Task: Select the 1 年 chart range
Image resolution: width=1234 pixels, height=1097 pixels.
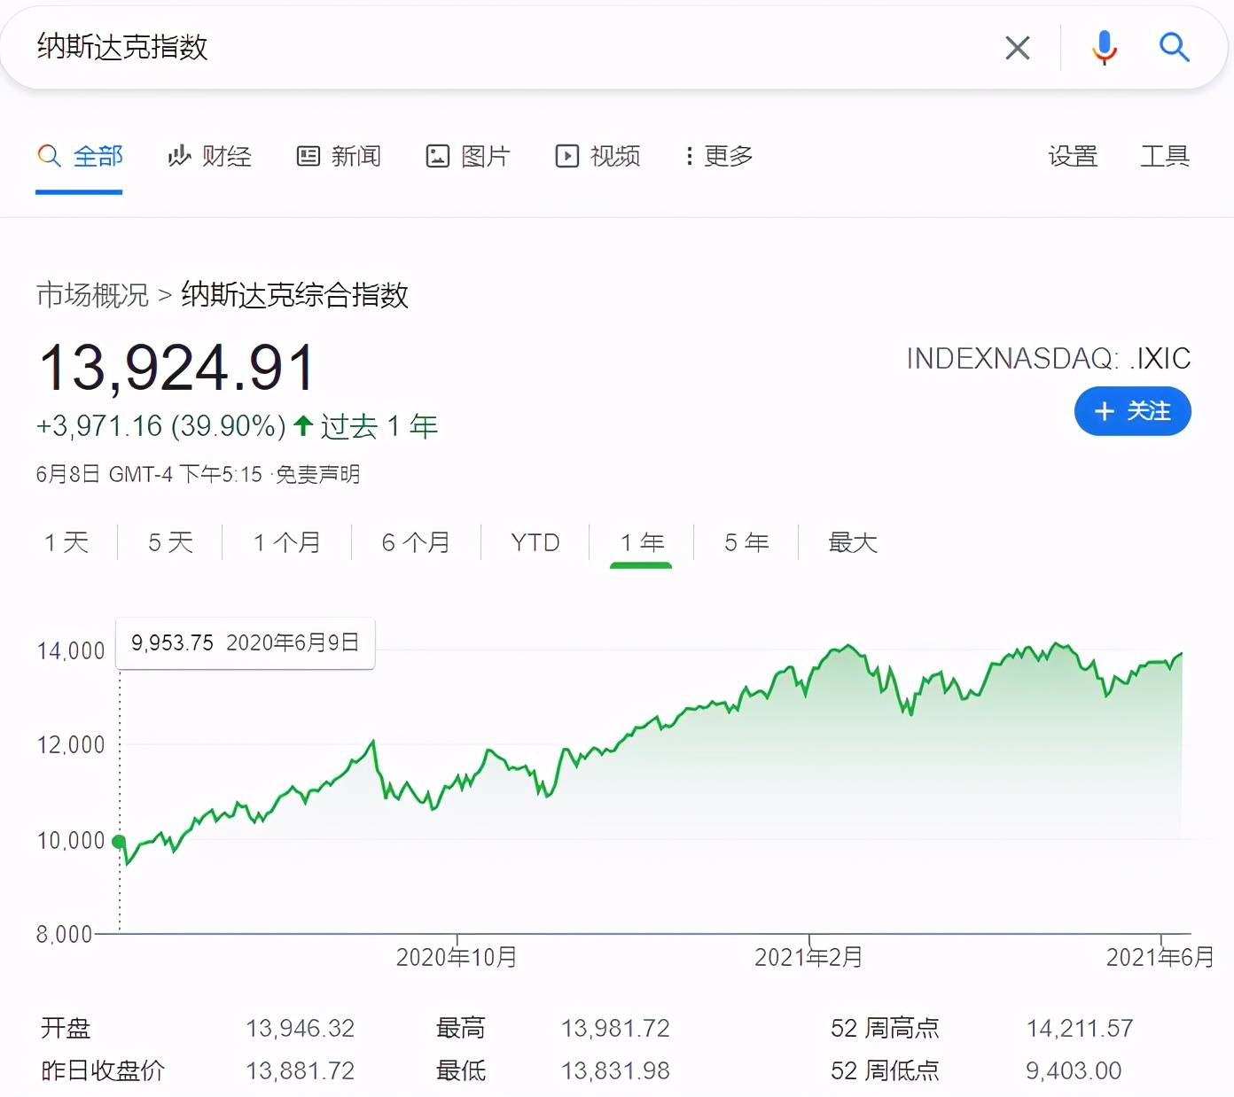Action: tap(642, 542)
